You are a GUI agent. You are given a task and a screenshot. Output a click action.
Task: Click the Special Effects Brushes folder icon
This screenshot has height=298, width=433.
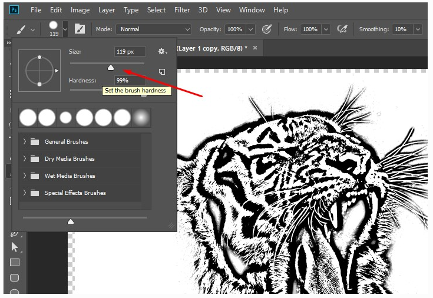coord(35,193)
